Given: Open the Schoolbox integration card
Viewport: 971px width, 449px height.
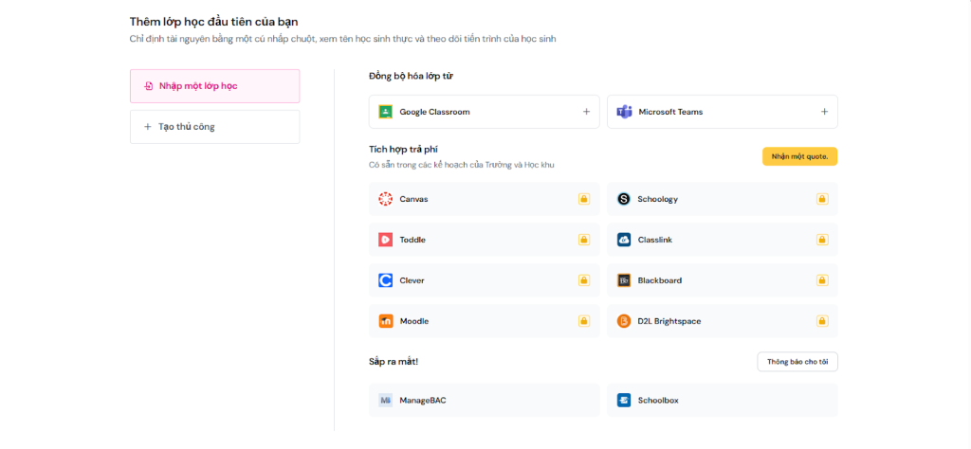Looking at the screenshot, I should click(722, 400).
